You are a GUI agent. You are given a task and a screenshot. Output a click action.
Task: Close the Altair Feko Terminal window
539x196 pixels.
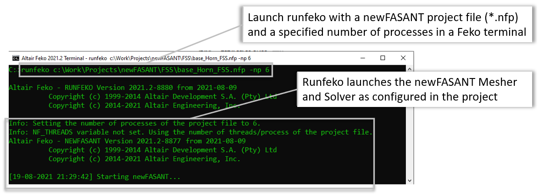click(x=403, y=58)
